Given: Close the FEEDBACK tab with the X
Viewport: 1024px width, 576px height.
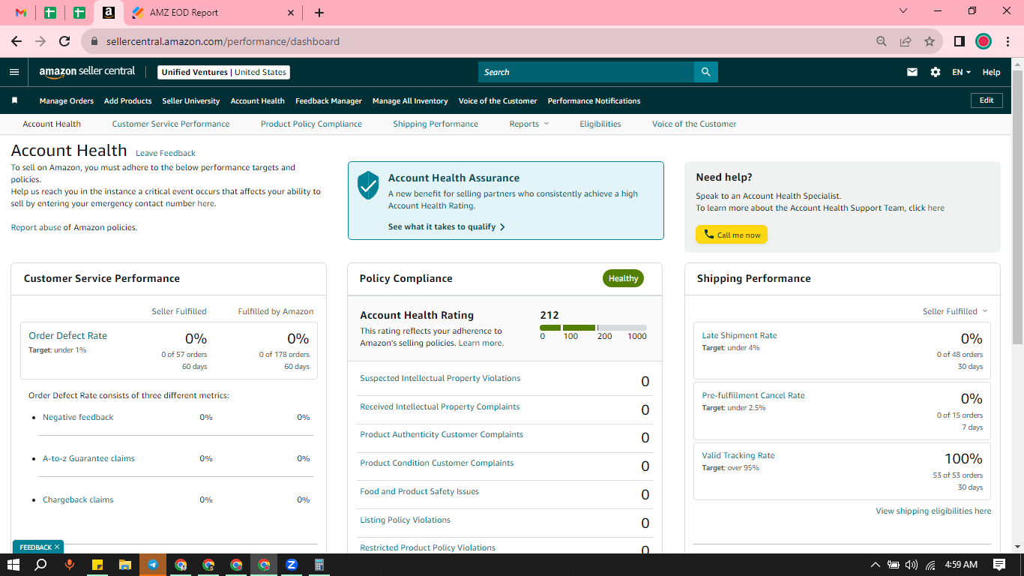Looking at the screenshot, I should point(57,547).
